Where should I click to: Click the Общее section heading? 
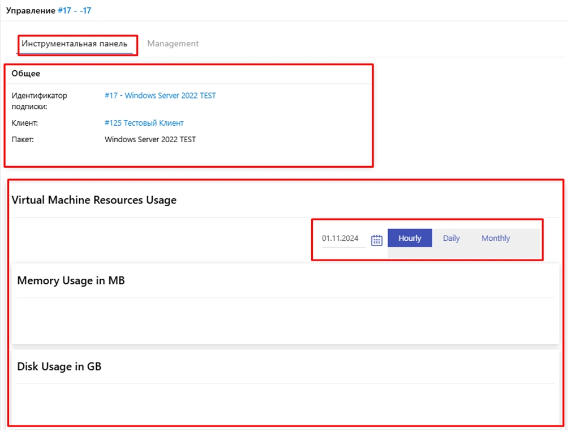[x=26, y=74]
